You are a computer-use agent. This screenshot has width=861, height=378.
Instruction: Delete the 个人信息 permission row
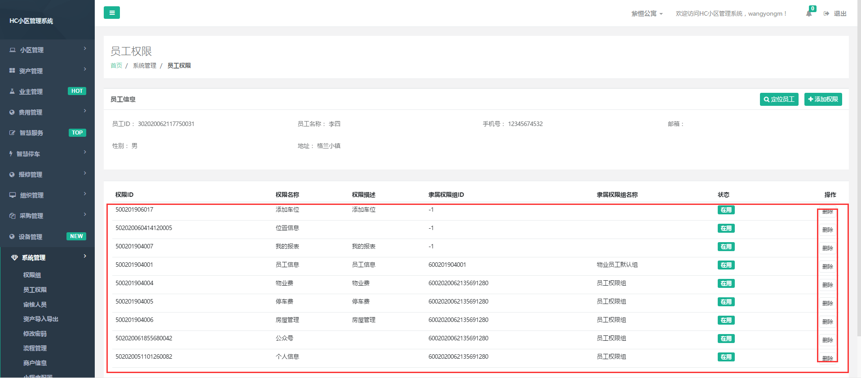click(827, 358)
